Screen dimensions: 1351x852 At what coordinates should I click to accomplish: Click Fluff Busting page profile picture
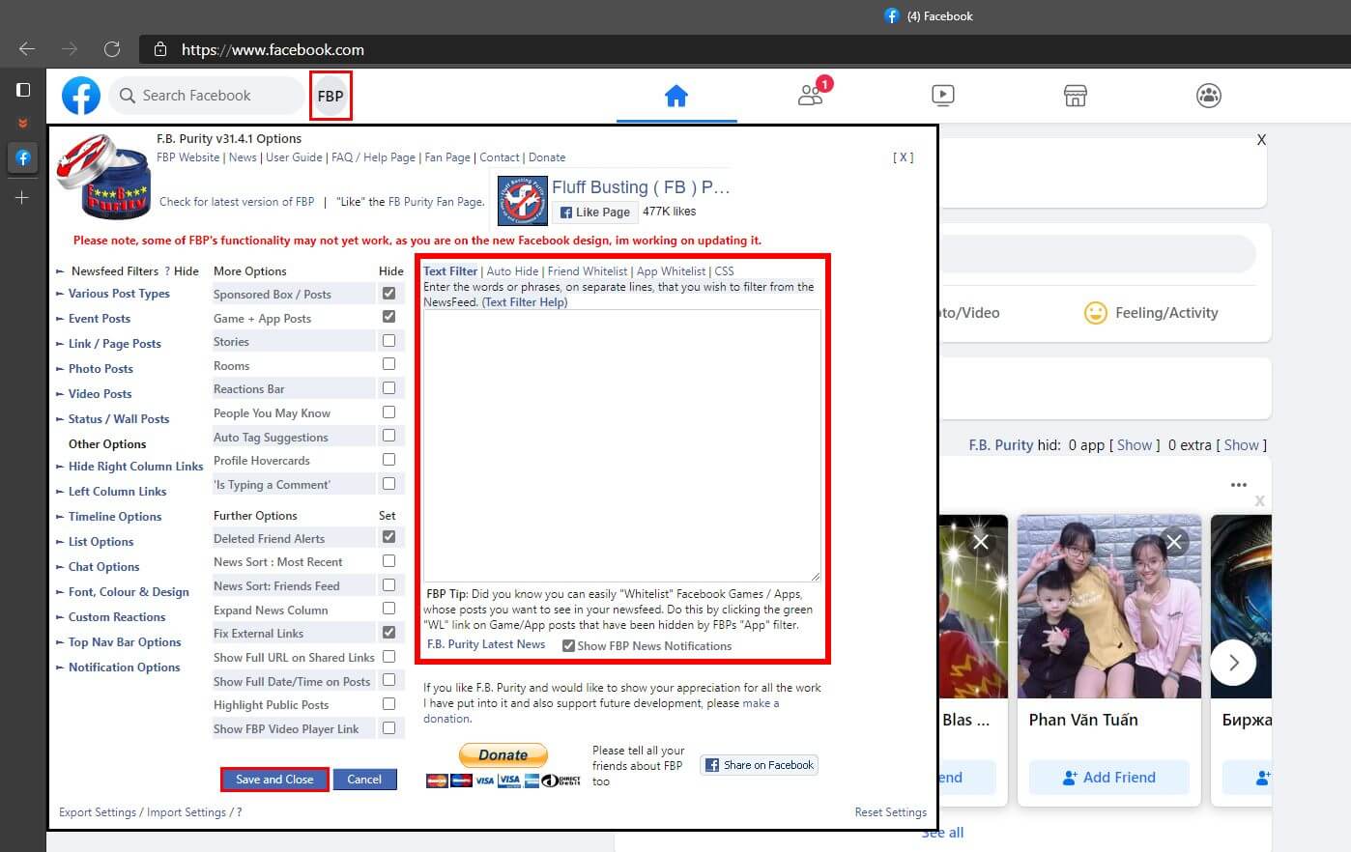pos(523,201)
